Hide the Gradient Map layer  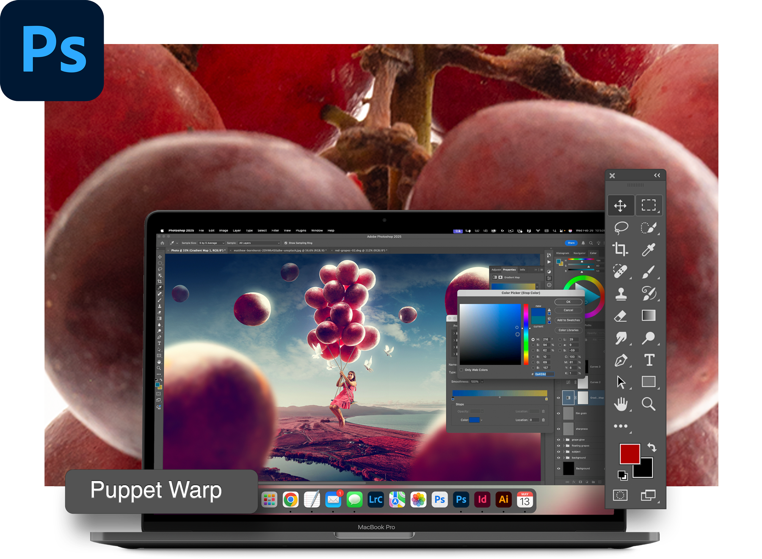click(558, 398)
